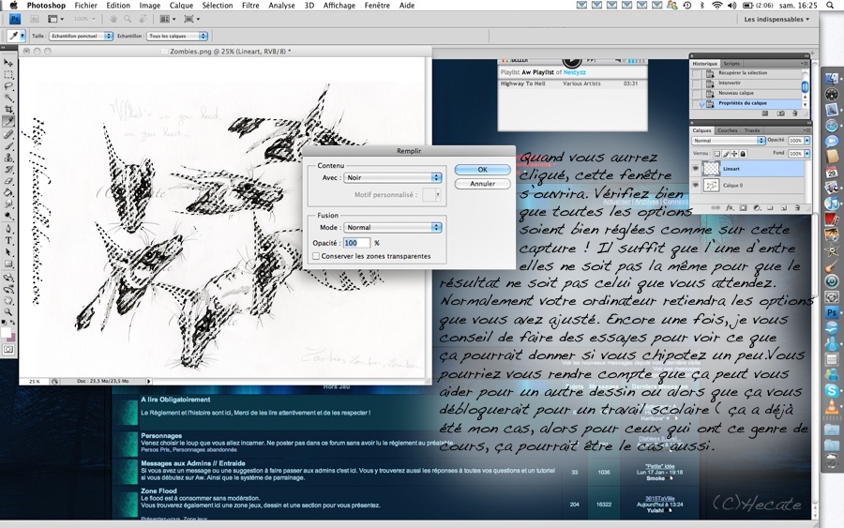This screenshot has height=528, width=844.
Task: Click OK in Remplir dialog
Action: (482, 170)
